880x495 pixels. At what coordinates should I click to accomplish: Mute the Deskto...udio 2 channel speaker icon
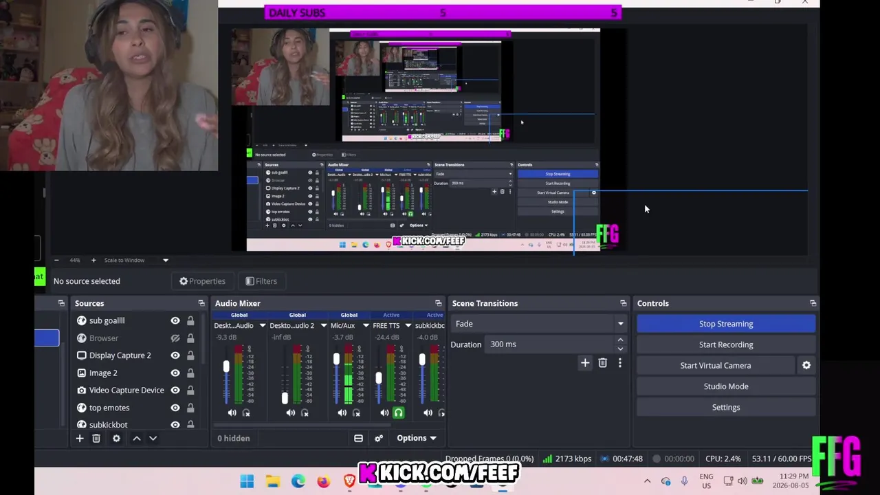[290, 412]
